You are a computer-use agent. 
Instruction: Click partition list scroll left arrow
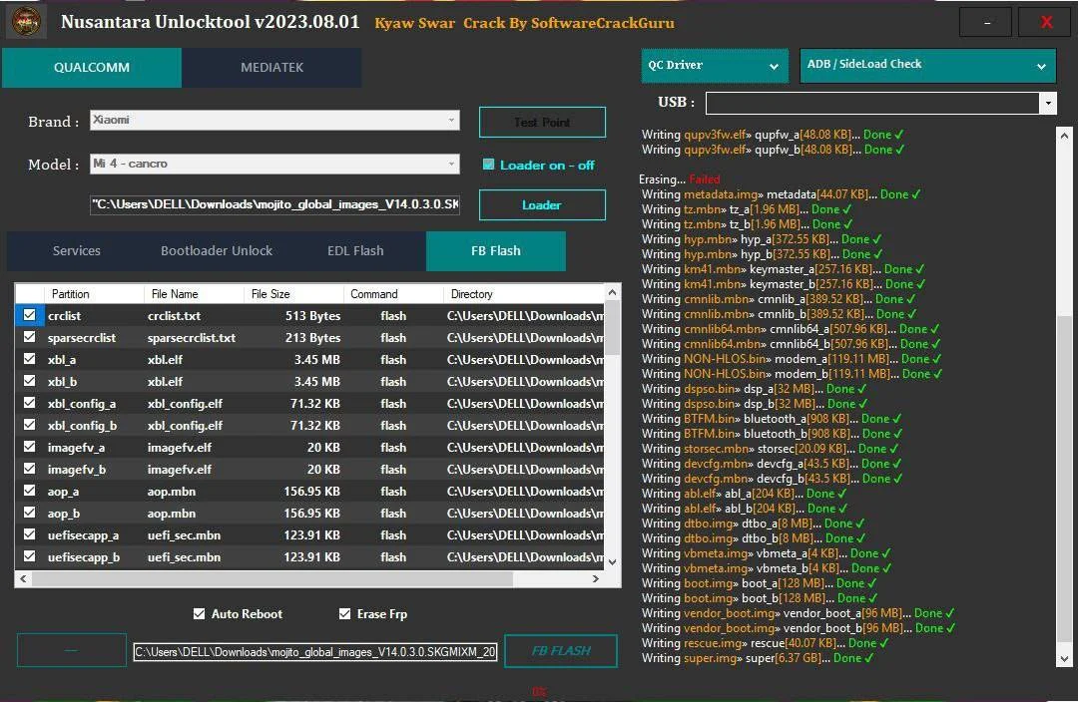[x=23, y=579]
